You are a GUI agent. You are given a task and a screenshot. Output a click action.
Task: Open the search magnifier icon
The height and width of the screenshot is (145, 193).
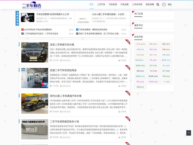pos(158,5)
